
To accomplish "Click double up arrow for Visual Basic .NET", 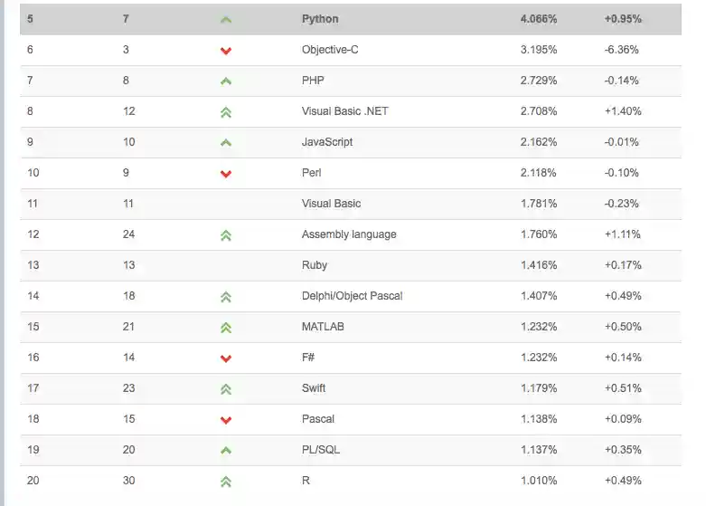I will tap(226, 112).
